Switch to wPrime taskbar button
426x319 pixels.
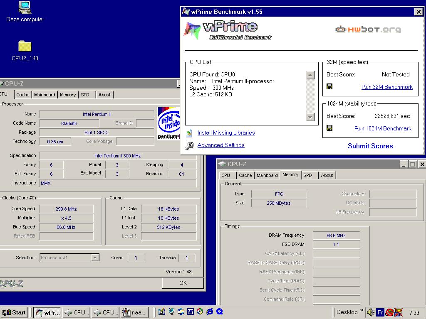(47, 312)
